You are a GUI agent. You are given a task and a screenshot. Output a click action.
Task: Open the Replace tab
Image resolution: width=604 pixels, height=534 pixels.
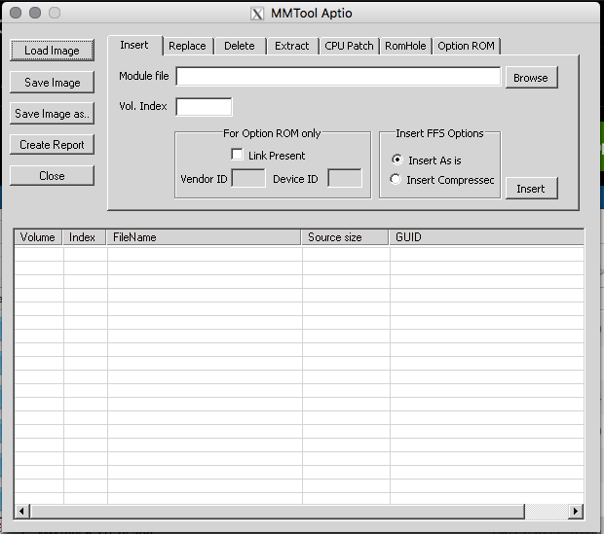[x=187, y=46]
